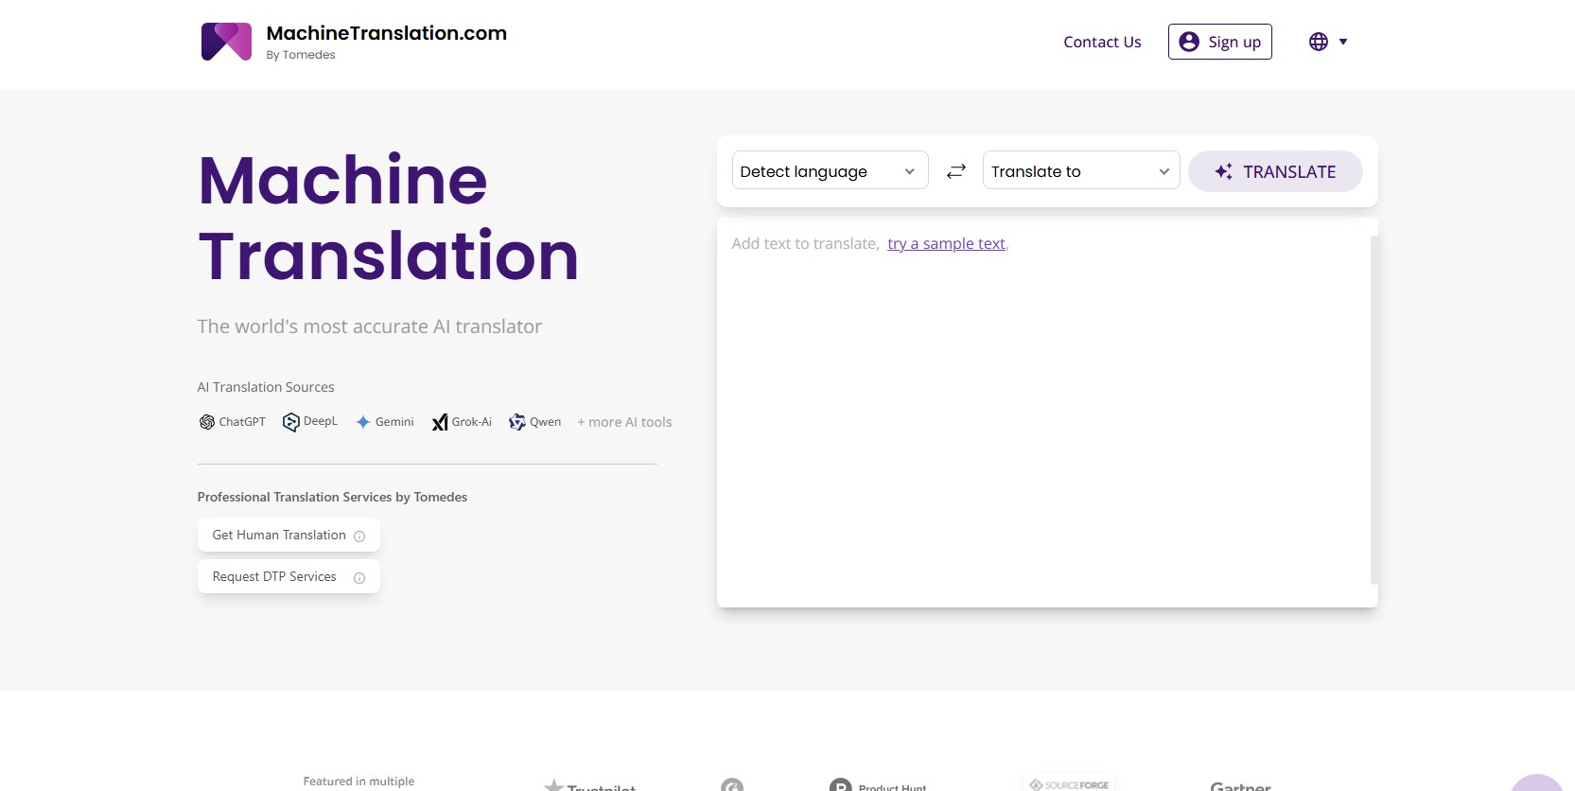Image resolution: width=1575 pixels, height=791 pixels.
Task: Swap source and target languages
Action: coord(955,171)
